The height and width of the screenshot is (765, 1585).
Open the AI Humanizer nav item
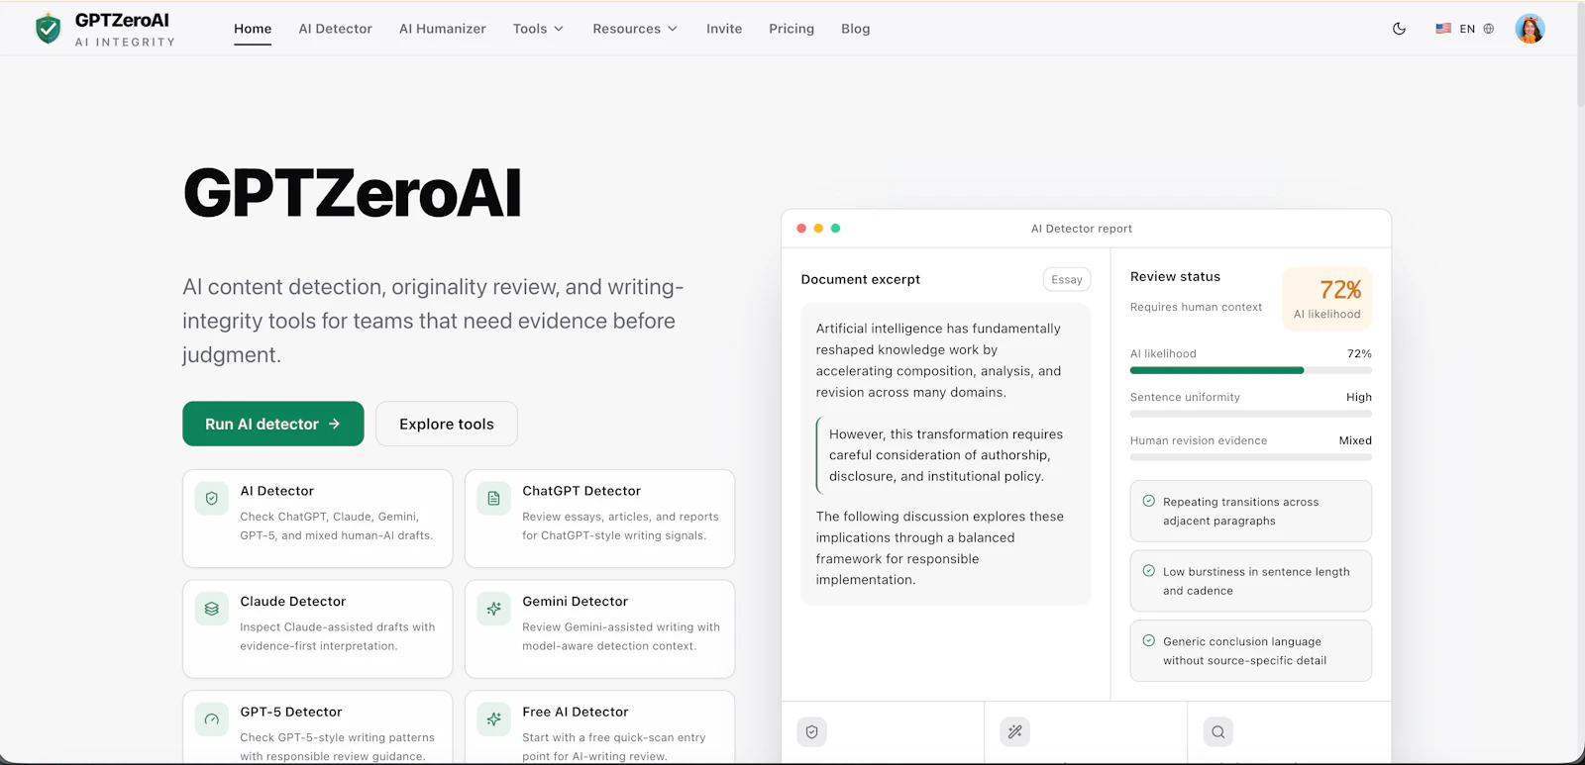(x=443, y=29)
